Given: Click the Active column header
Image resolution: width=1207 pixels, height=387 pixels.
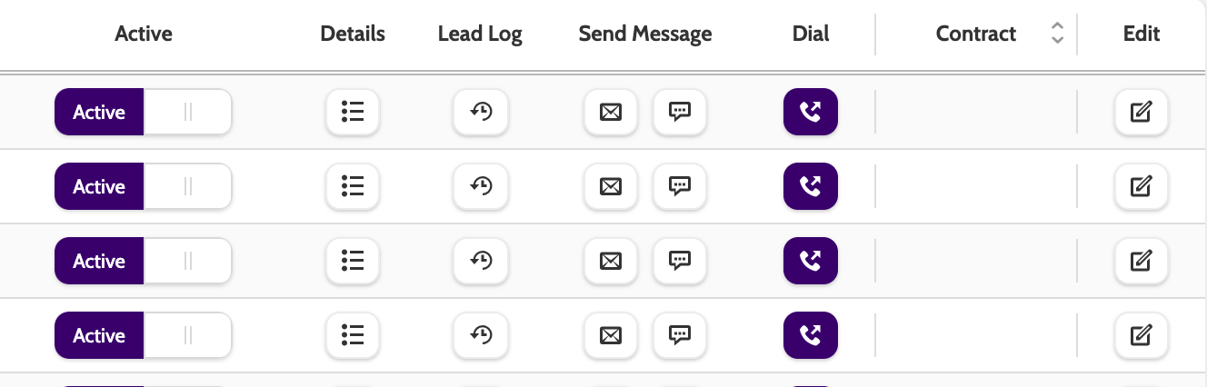Looking at the screenshot, I should (x=144, y=35).
